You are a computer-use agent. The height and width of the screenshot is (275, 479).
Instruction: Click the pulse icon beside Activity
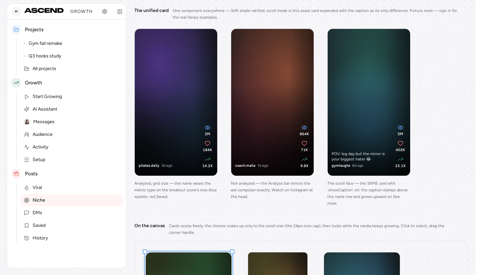(27, 147)
